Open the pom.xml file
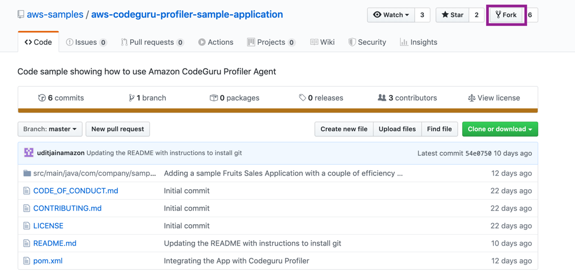The width and height of the screenshot is (575, 273). coord(48,261)
